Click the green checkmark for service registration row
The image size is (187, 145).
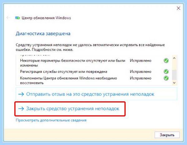(166, 71)
